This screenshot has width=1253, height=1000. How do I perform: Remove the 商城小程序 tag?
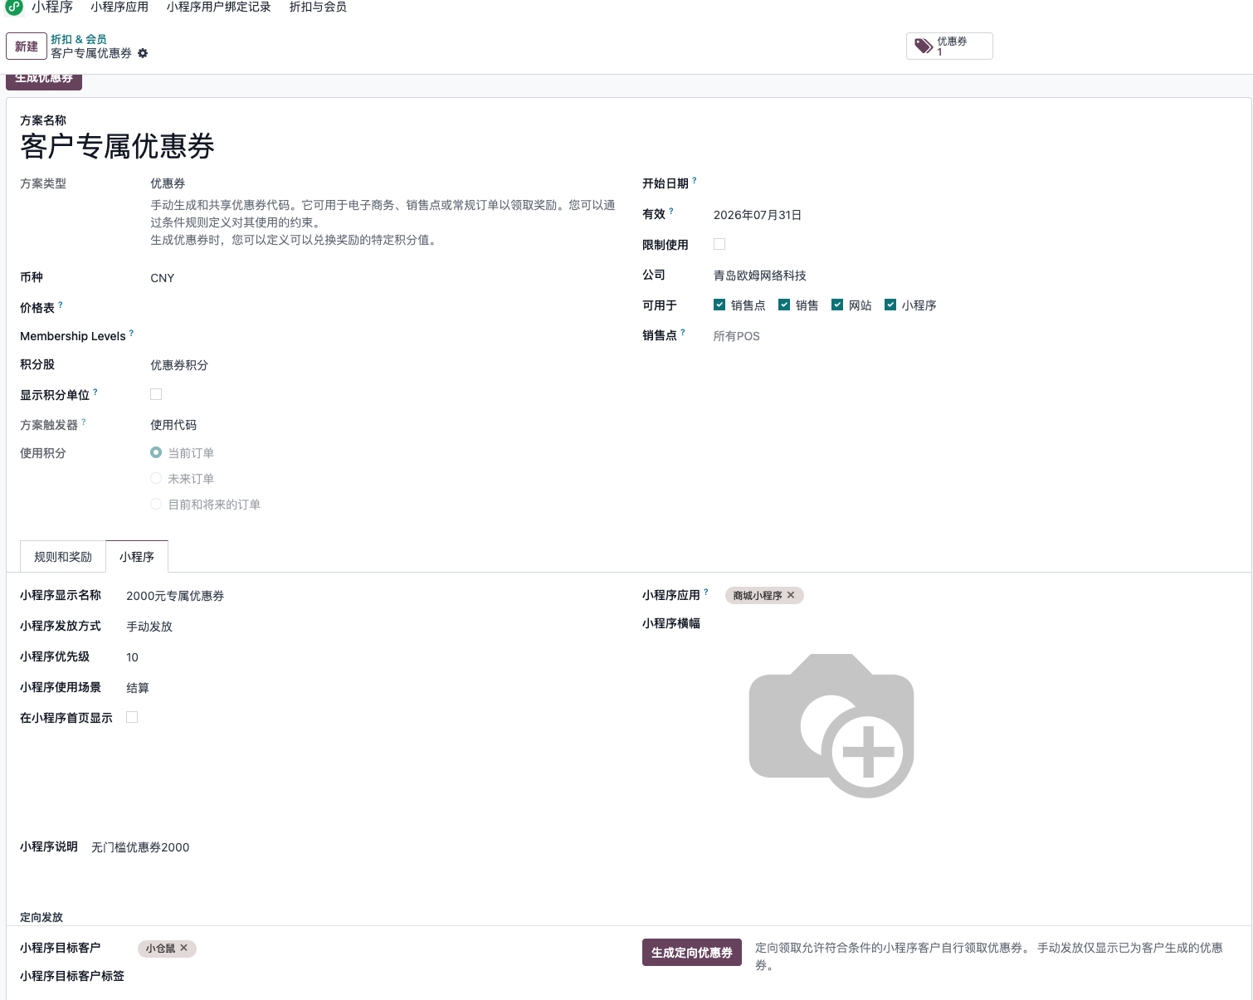[791, 595]
